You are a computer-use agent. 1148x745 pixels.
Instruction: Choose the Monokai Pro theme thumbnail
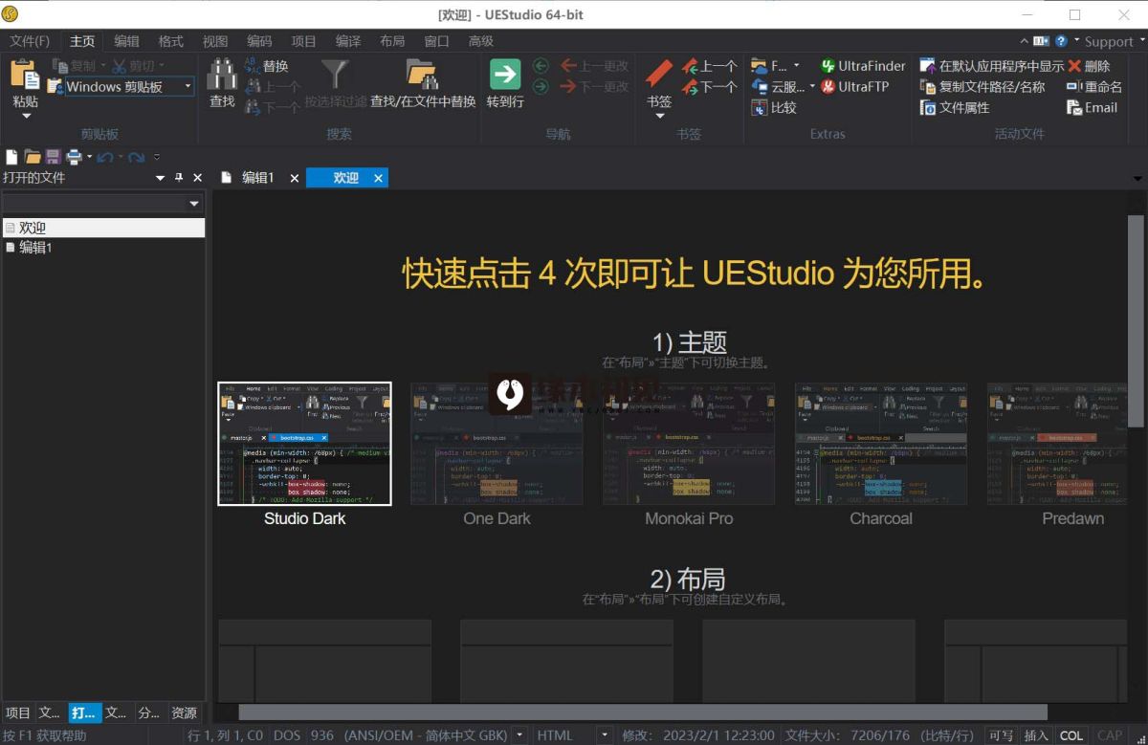click(689, 444)
